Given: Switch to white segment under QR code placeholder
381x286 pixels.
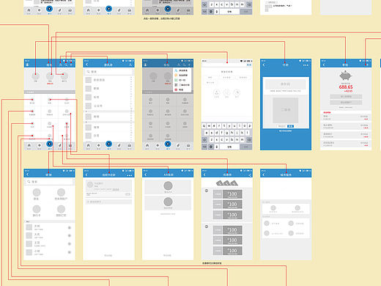Looking at the screenshot, I should tap(282, 126).
